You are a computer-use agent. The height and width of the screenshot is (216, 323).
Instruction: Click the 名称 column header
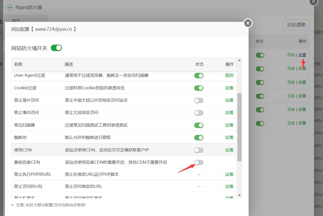(x=18, y=64)
